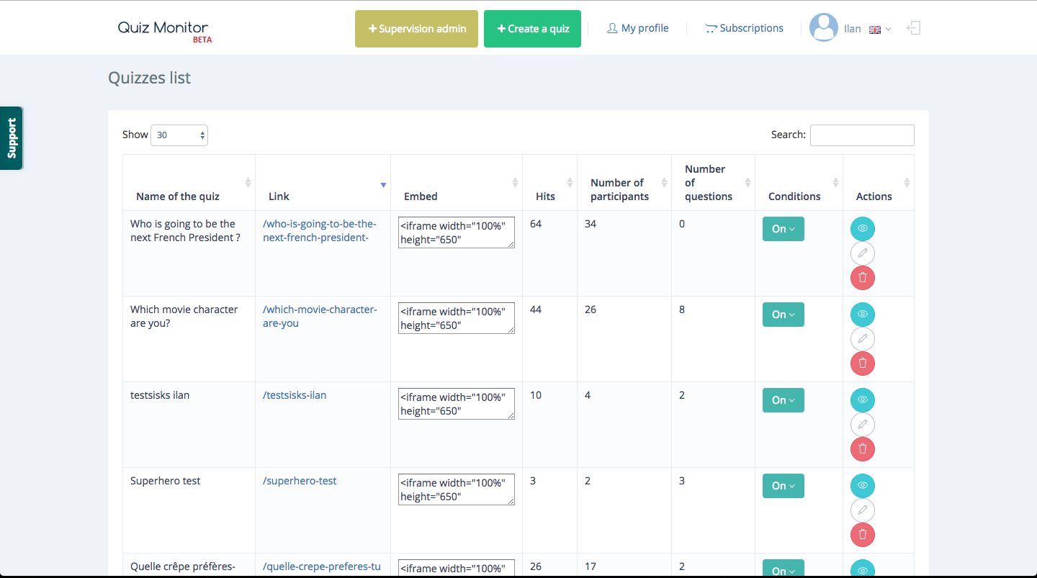Viewport: 1037px width, 578px height.
Task: Delete the Superhero test quiz
Action: point(862,535)
